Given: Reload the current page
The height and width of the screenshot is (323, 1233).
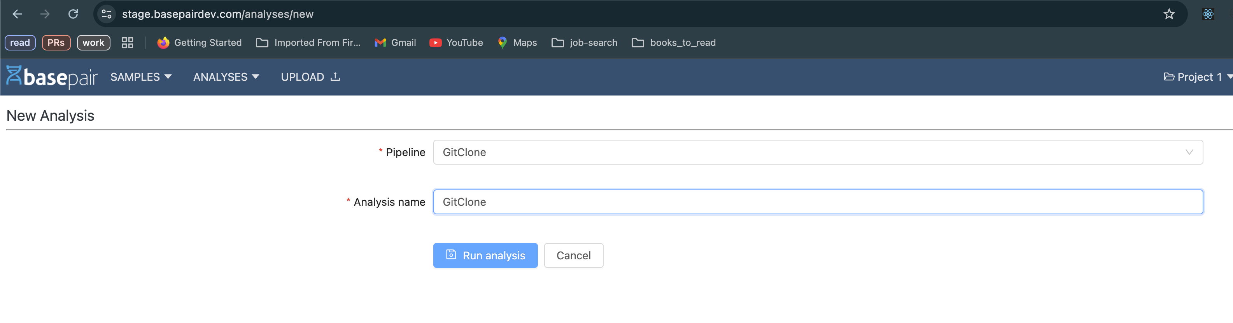Looking at the screenshot, I should (73, 14).
